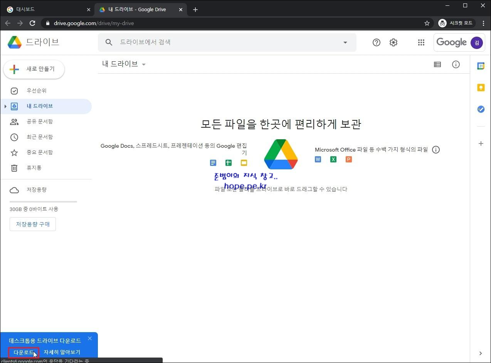The width and height of the screenshot is (491, 363).
Task: Click the PowerPoint file icon
Action: (x=349, y=159)
